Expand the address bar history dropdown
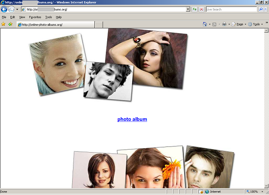Viewport: 269px width, 195px height. coord(188,9)
